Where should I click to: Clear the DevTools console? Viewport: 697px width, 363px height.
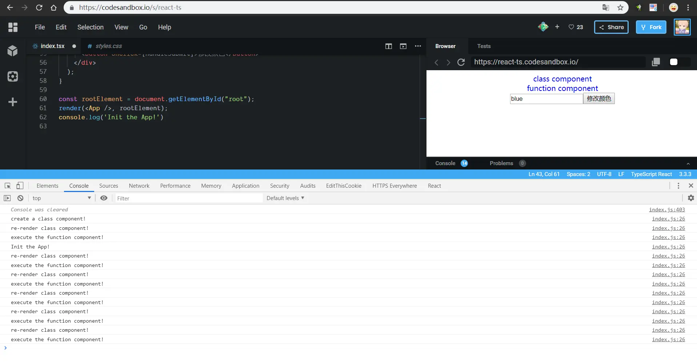click(x=20, y=198)
